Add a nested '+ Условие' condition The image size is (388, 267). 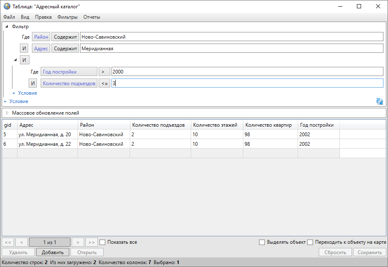tap(25, 93)
